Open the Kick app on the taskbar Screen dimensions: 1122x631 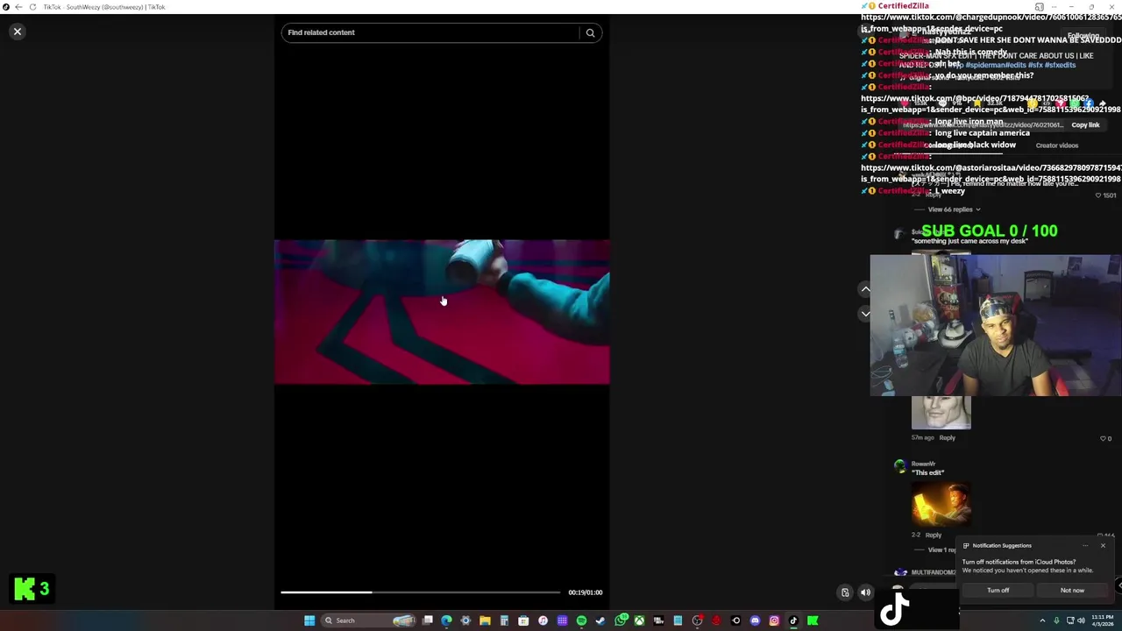pyautogui.click(x=813, y=620)
